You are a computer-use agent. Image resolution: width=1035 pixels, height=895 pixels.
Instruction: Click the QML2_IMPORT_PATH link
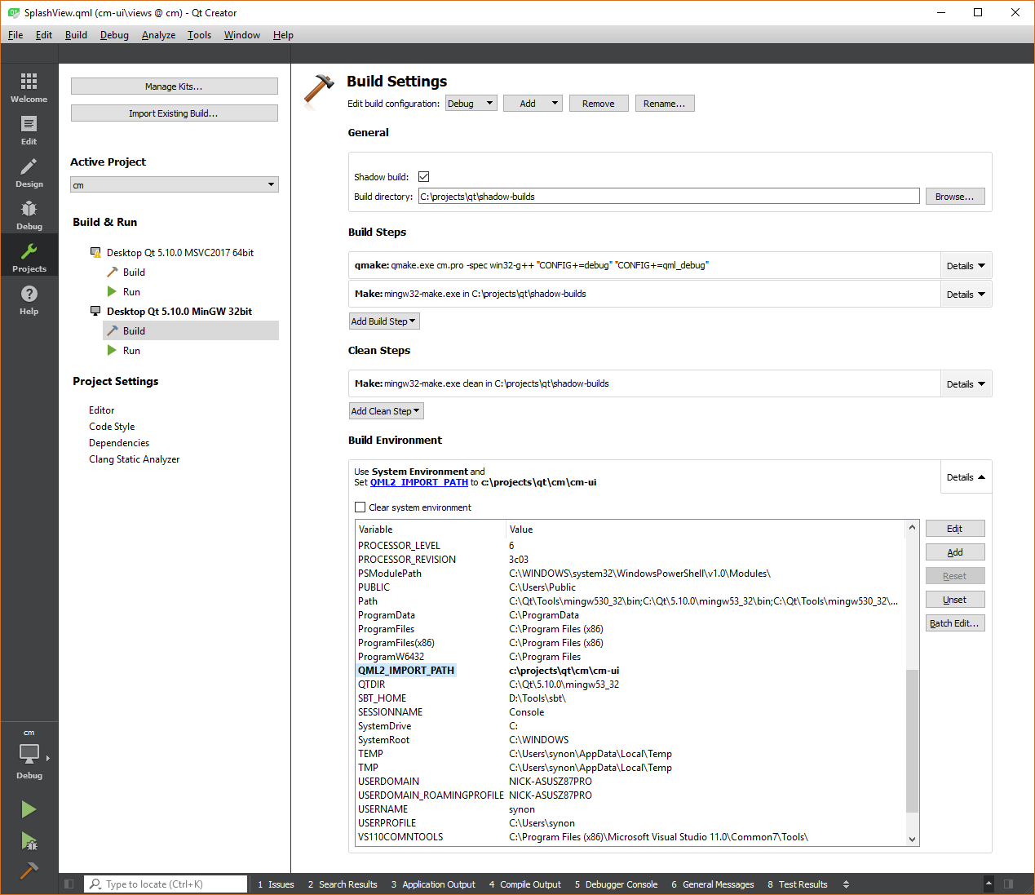(419, 482)
